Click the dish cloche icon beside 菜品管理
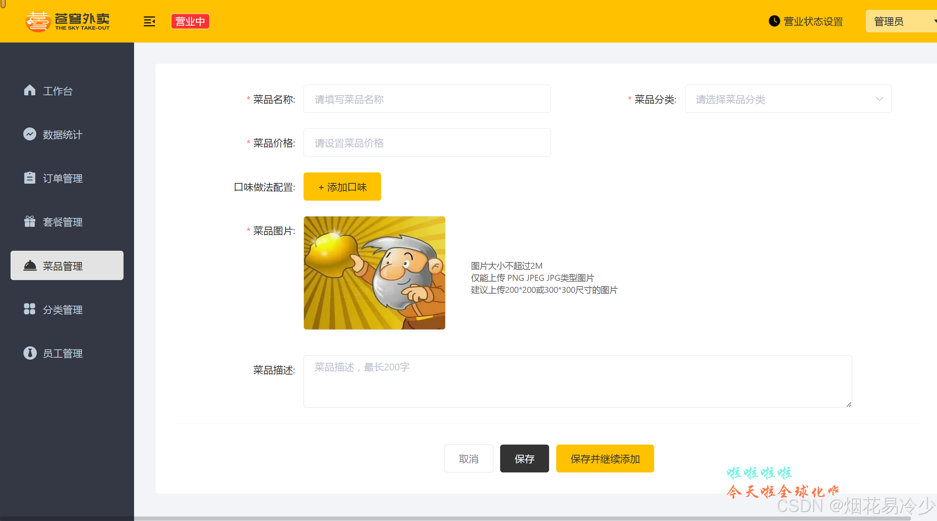 click(x=30, y=266)
